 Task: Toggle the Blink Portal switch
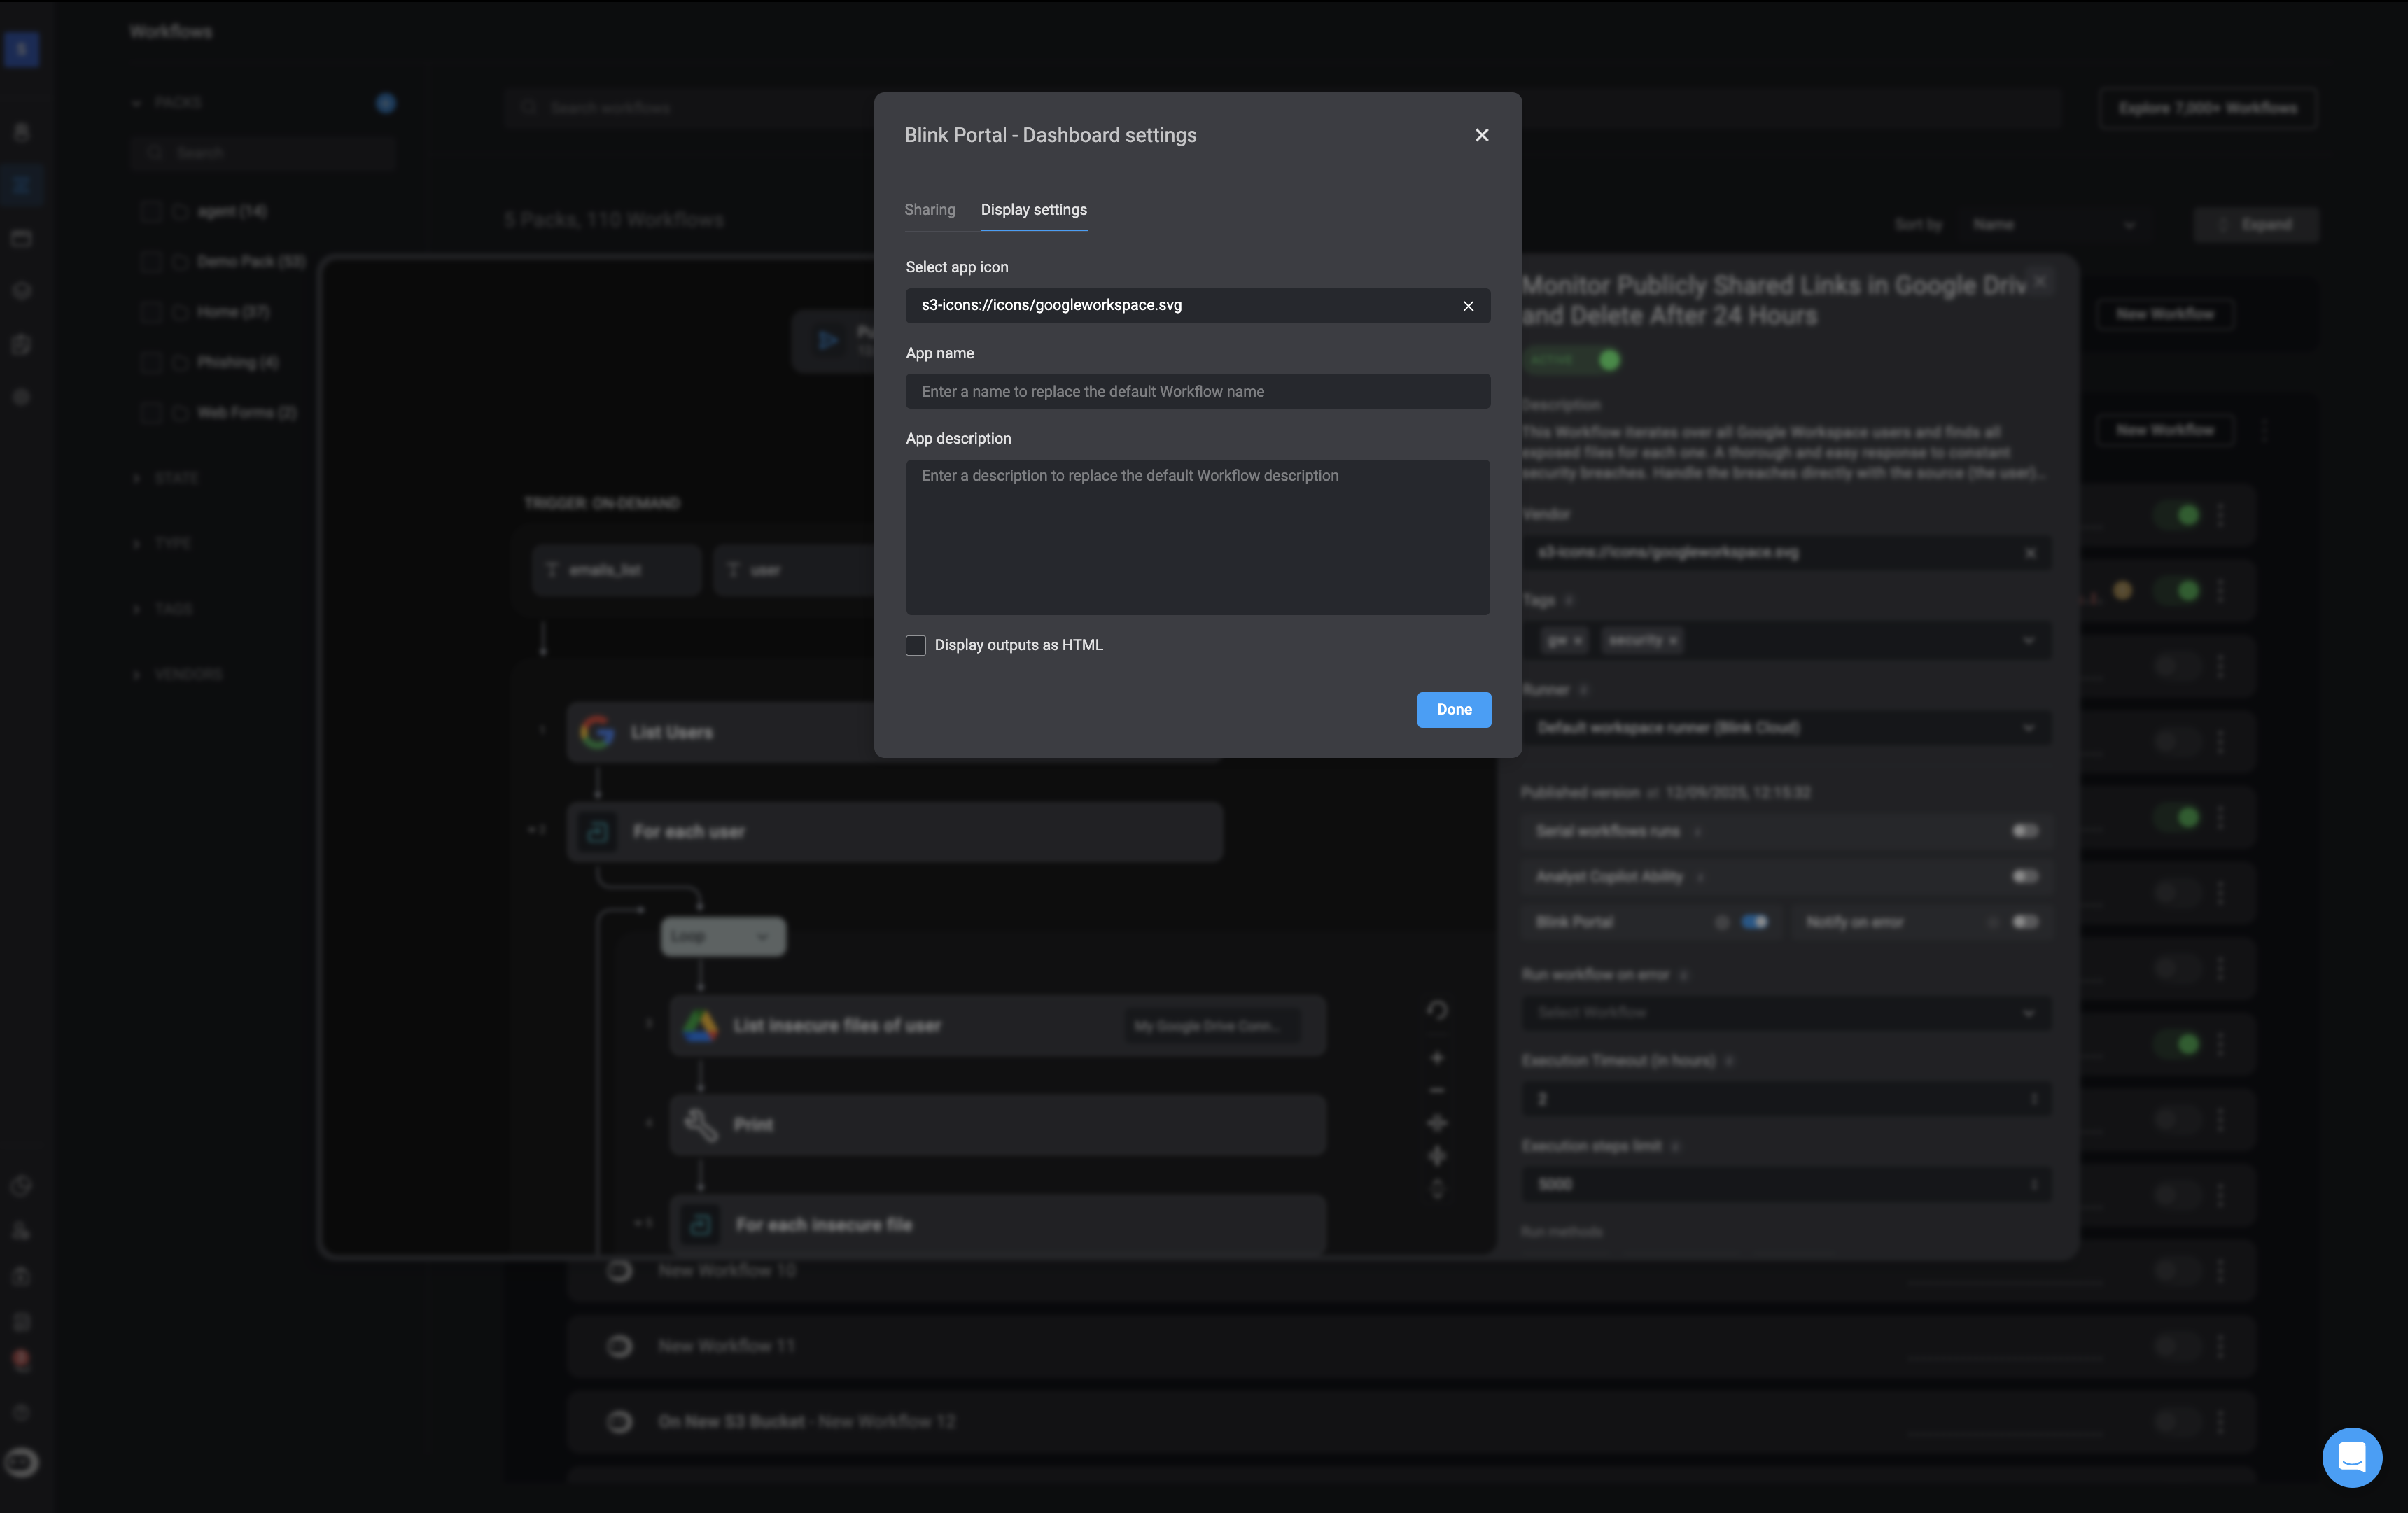click(1754, 922)
